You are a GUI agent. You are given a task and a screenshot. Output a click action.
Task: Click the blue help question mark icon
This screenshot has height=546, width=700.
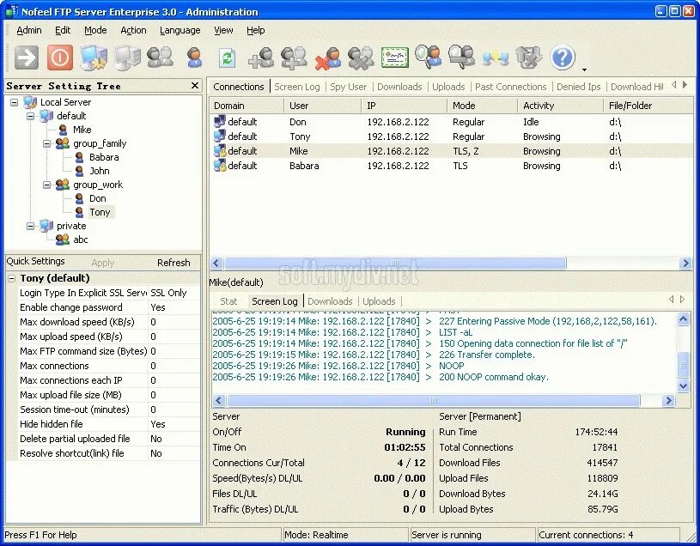tap(563, 58)
